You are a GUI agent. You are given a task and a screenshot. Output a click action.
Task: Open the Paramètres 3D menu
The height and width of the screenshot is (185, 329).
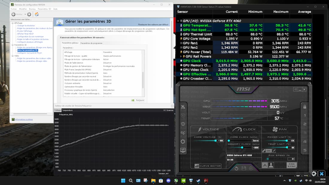point(44,9)
